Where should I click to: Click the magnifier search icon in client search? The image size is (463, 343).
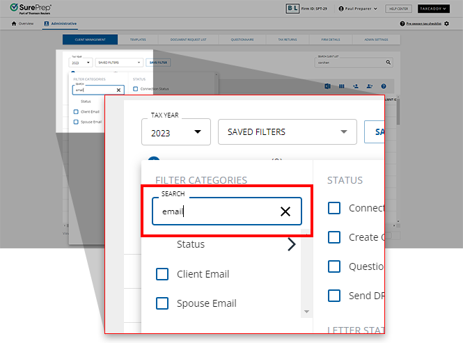[389, 63]
